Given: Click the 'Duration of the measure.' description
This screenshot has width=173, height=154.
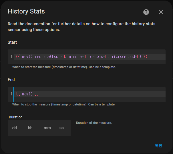Looking at the screenshot, I should coord(94,123).
